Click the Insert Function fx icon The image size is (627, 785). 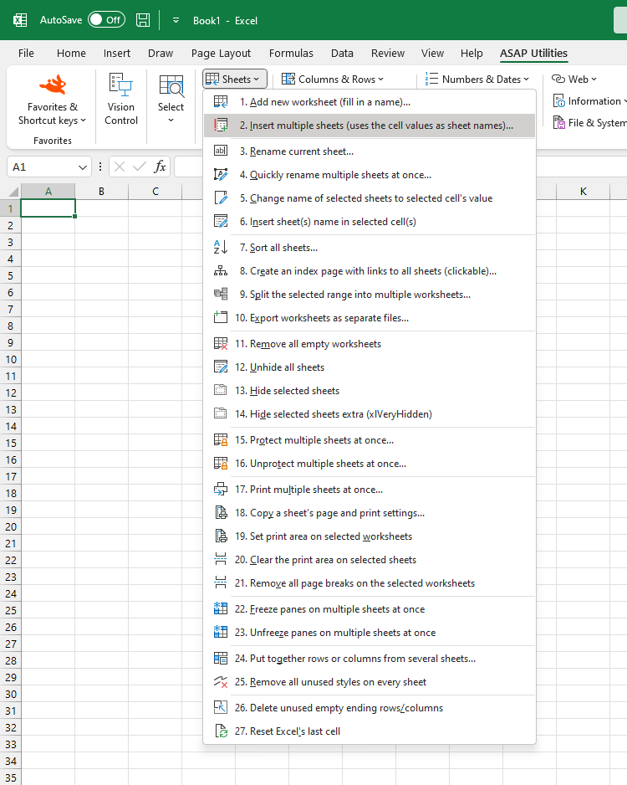coord(160,167)
